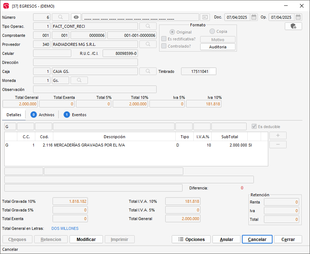Open the Doc. date calendar picker
This screenshot has height=254, width=310.
(254, 17)
